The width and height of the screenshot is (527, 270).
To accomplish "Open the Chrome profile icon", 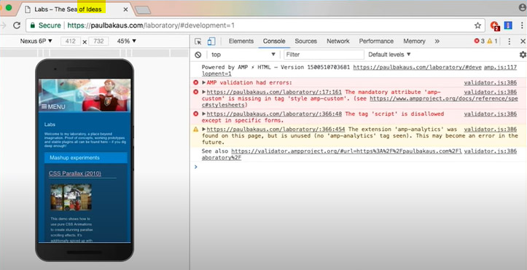I will click(523, 8).
